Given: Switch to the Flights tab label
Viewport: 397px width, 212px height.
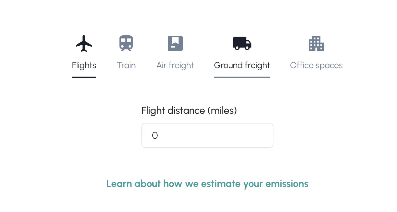Looking at the screenshot, I should coord(84,65).
